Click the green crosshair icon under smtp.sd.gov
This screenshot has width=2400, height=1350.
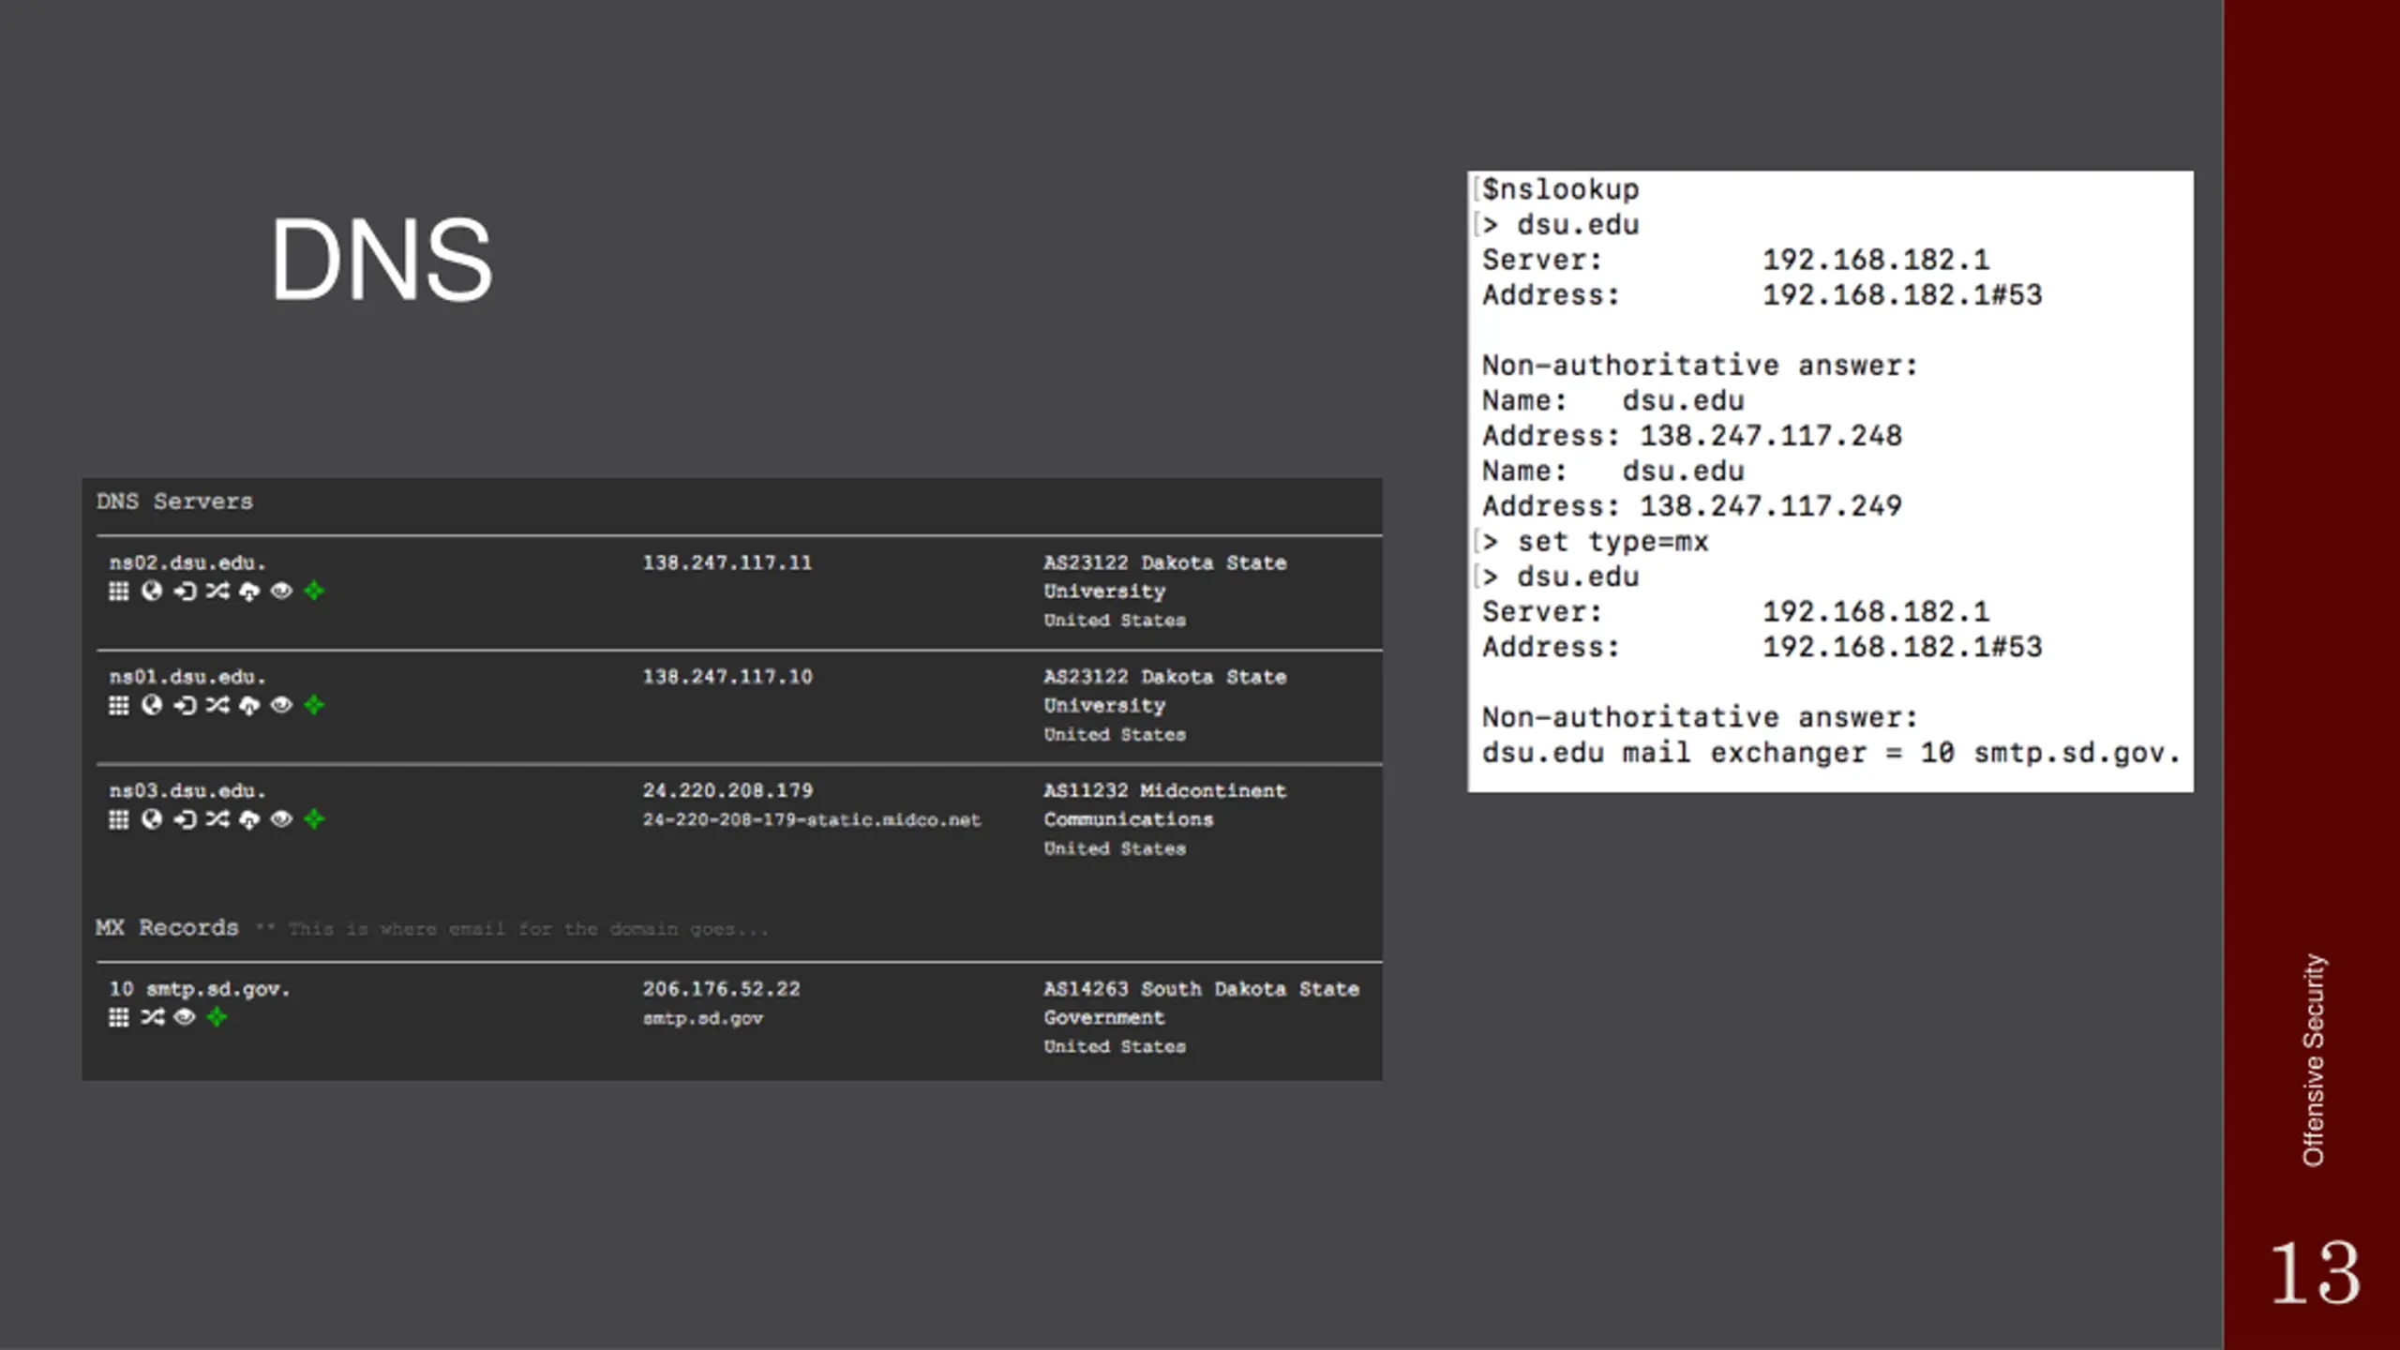point(217,1017)
